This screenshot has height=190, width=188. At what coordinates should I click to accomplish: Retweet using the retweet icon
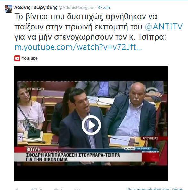[x=34, y=189]
